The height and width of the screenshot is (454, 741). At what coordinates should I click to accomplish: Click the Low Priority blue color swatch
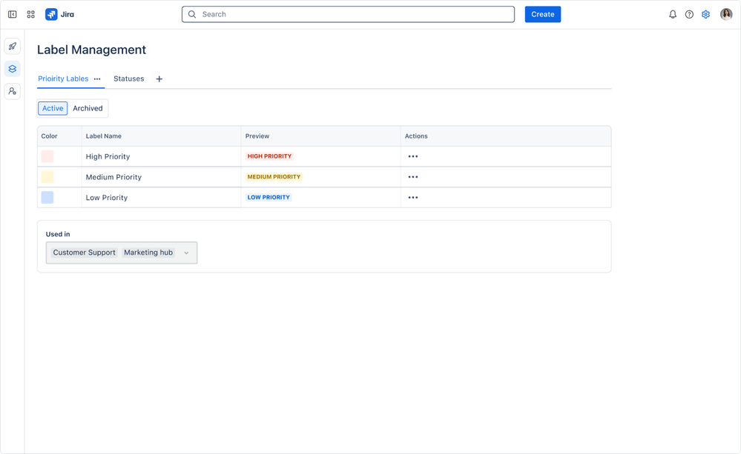click(47, 197)
